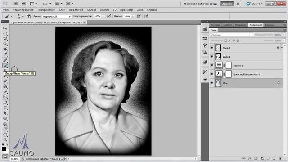
Task: Enable airbrush mode in options bar
Action: coord(139,16)
